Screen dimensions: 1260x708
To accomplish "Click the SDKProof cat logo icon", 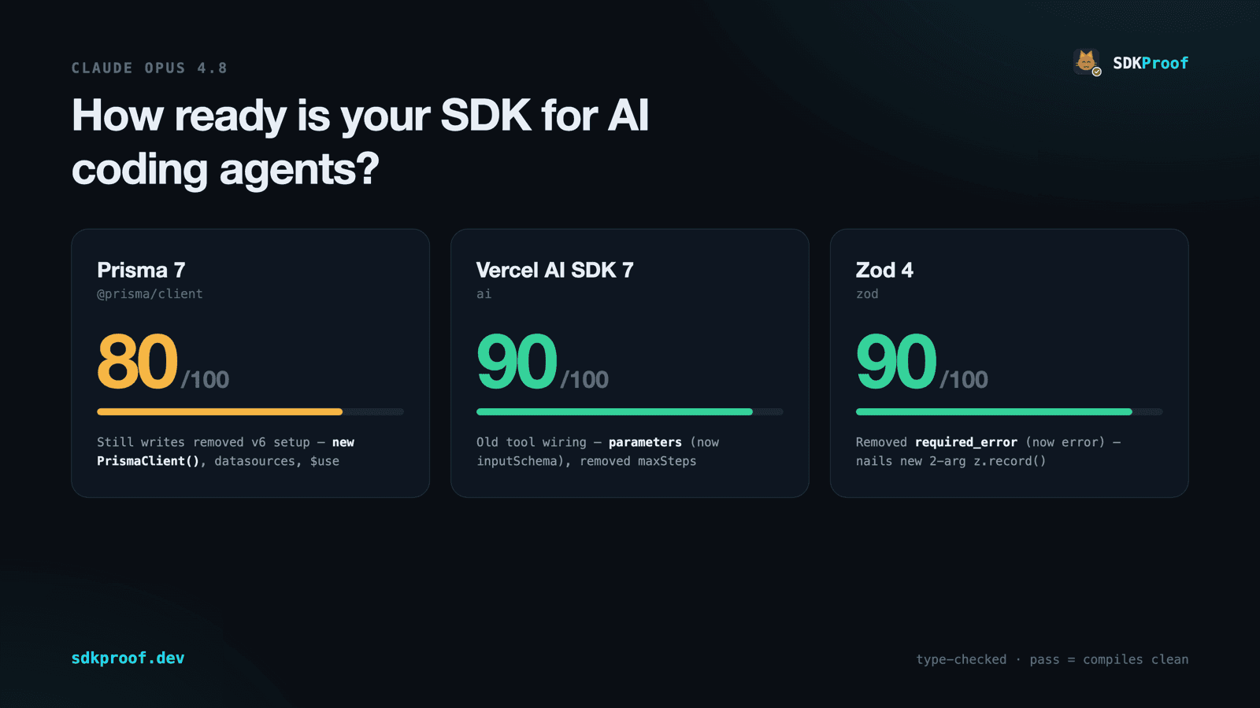I will pos(1087,62).
